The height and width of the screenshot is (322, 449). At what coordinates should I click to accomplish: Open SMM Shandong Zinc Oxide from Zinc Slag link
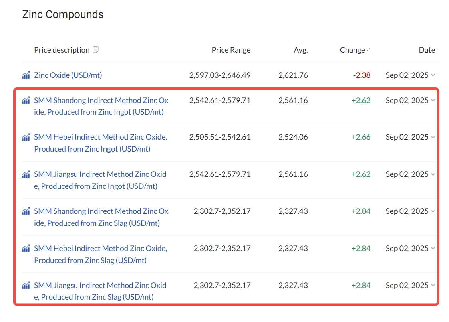click(x=101, y=217)
